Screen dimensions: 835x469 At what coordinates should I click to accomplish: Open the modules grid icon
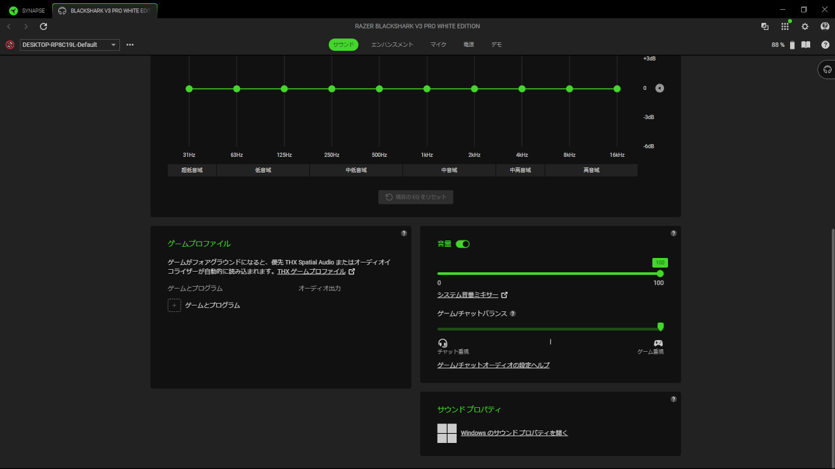pyautogui.click(x=785, y=27)
